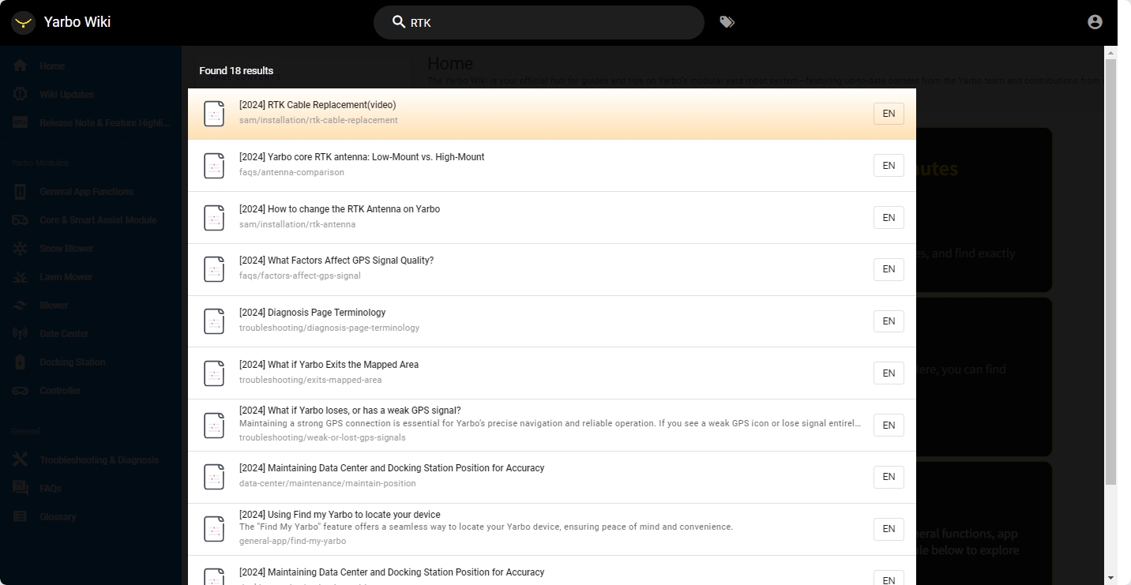
Task: Click the Yarbo Wiki logo icon
Action: (23, 22)
